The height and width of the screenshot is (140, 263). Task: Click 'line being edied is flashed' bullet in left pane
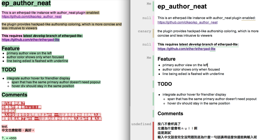(x=37, y=61)
